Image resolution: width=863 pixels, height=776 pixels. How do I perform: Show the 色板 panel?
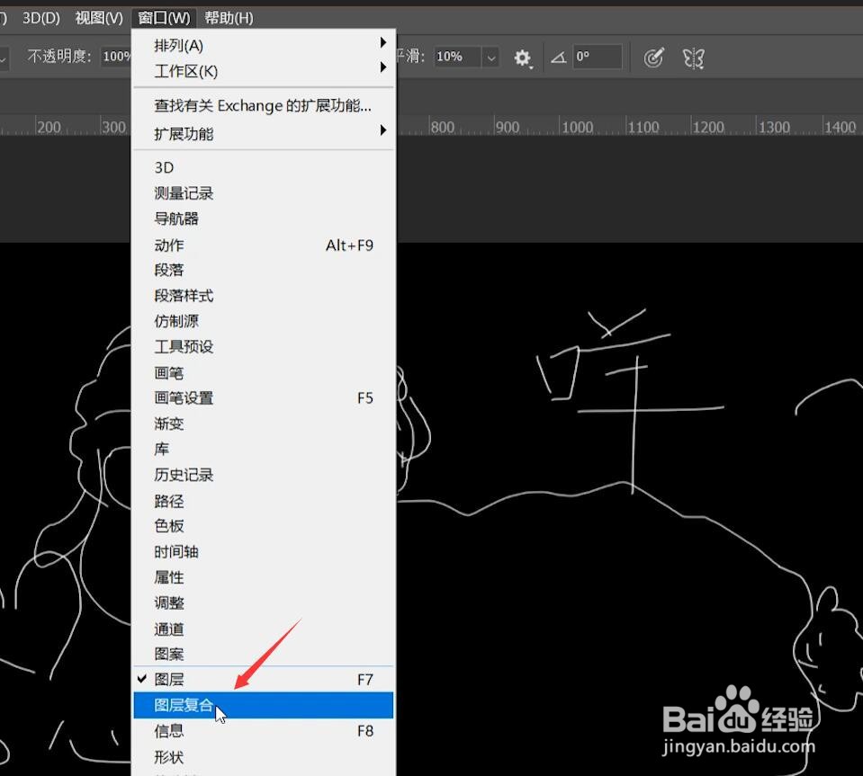coord(264,526)
